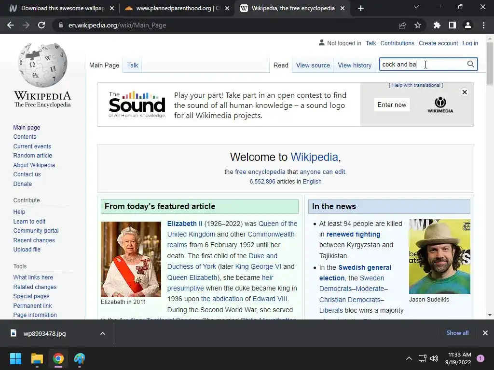
Task: Open the wp8993478.jpg downloaded file
Action: (44, 333)
